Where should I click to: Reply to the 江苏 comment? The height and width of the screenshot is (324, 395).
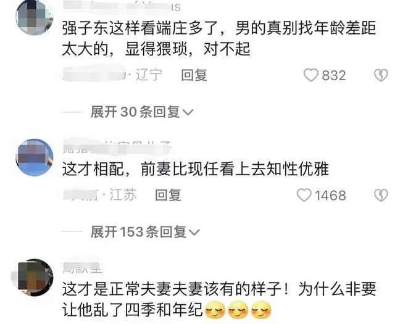click(x=168, y=195)
